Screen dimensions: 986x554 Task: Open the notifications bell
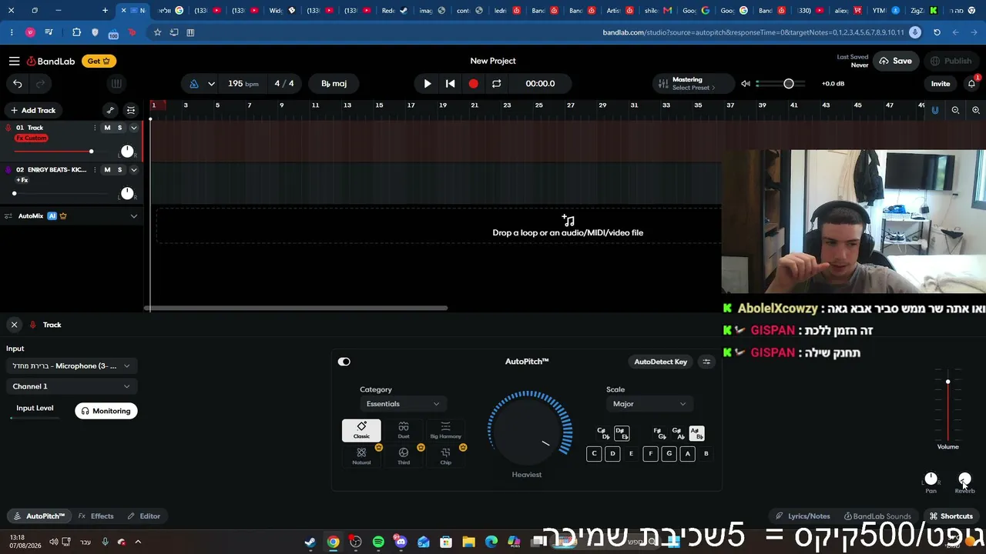pyautogui.click(x=972, y=84)
